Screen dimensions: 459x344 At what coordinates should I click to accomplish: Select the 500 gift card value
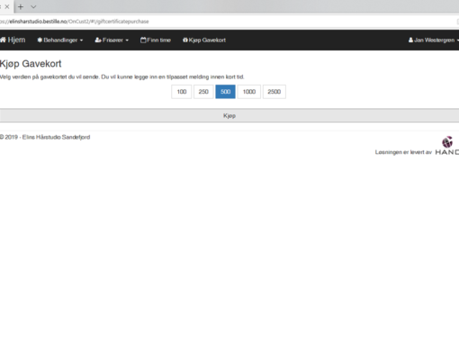[225, 92]
